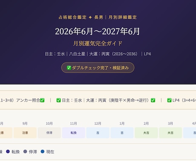Select the 1月 吉 month cell

122,133
